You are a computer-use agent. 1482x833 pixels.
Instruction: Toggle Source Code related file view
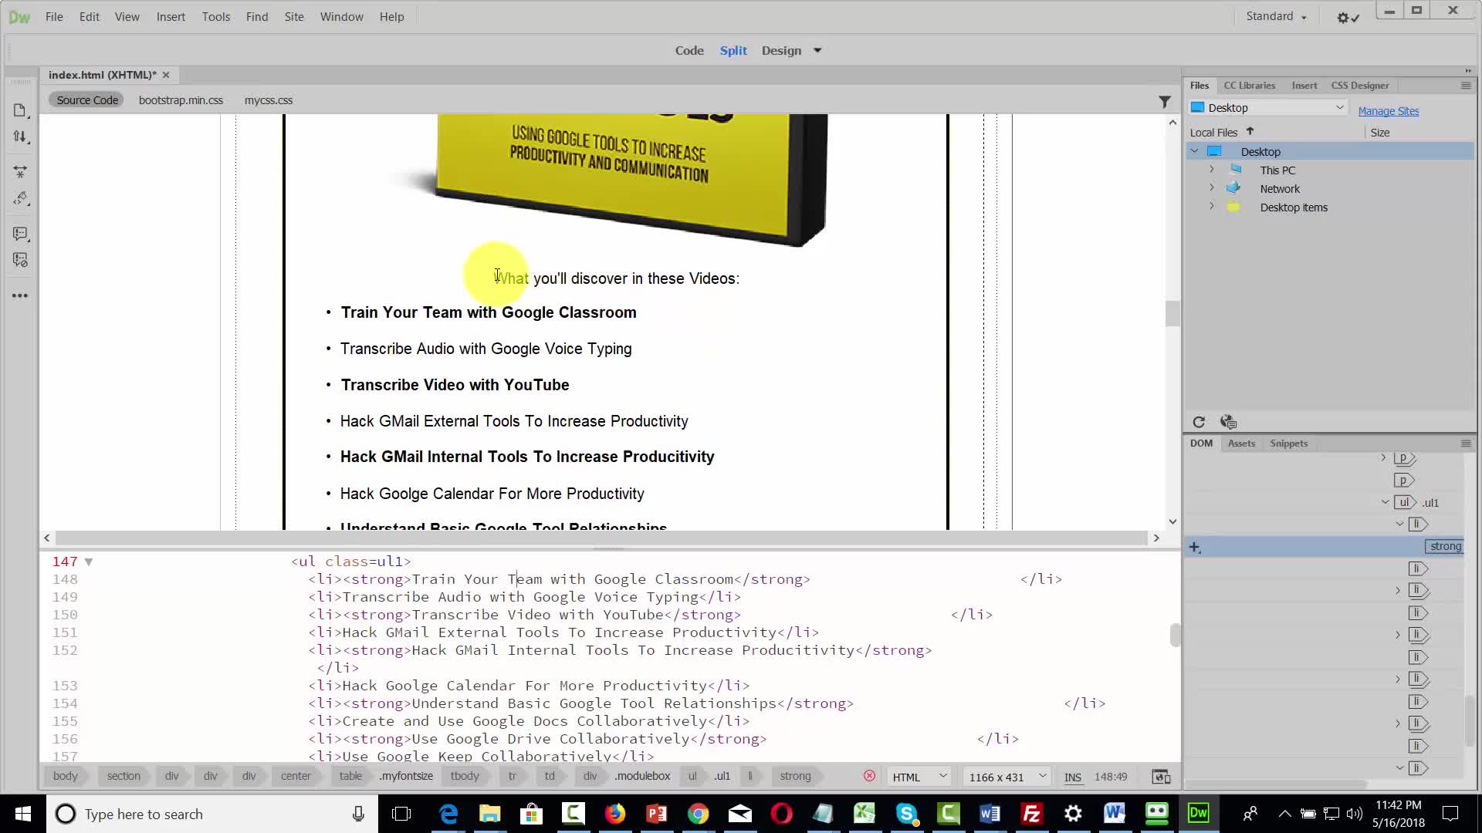[x=87, y=100]
